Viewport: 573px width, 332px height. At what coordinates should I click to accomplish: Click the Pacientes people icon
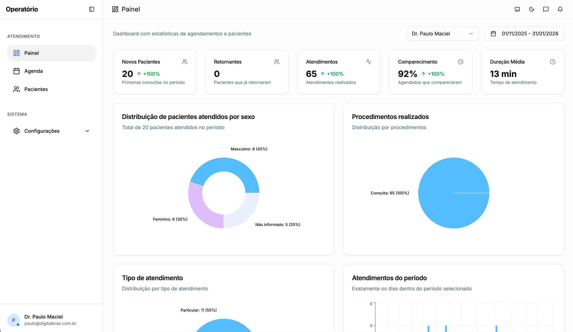pos(16,89)
